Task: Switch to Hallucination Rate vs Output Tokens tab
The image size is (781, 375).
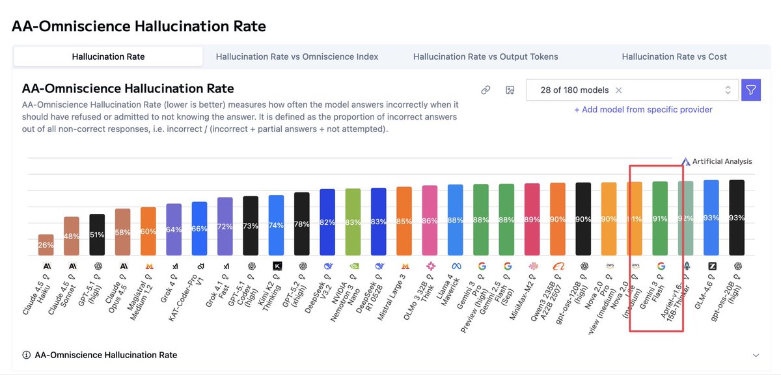Action: [486, 57]
